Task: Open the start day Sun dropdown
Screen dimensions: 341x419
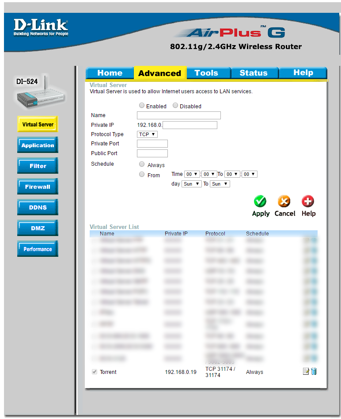Action: point(191,184)
